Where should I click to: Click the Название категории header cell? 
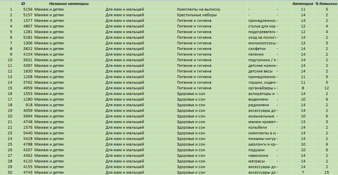tap(69, 4)
